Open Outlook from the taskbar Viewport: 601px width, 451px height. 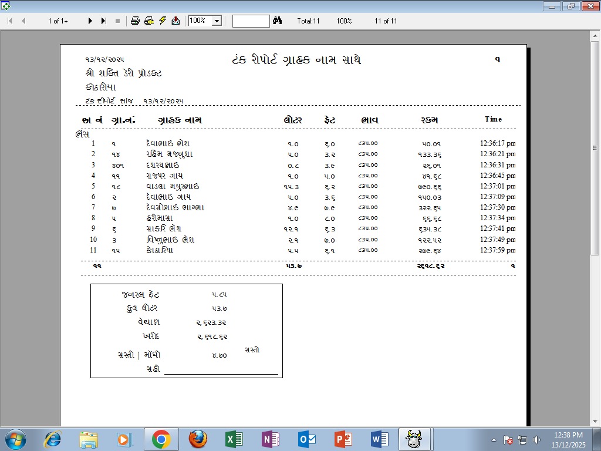[x=307, y=439]
